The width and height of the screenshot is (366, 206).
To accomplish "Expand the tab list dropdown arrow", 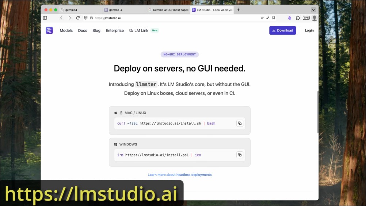I will pyautogui.click(x=313, y=10).
